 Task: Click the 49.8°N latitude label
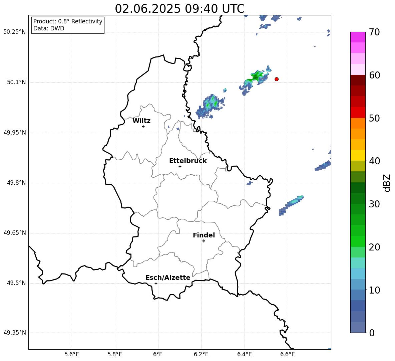point(16,183)
